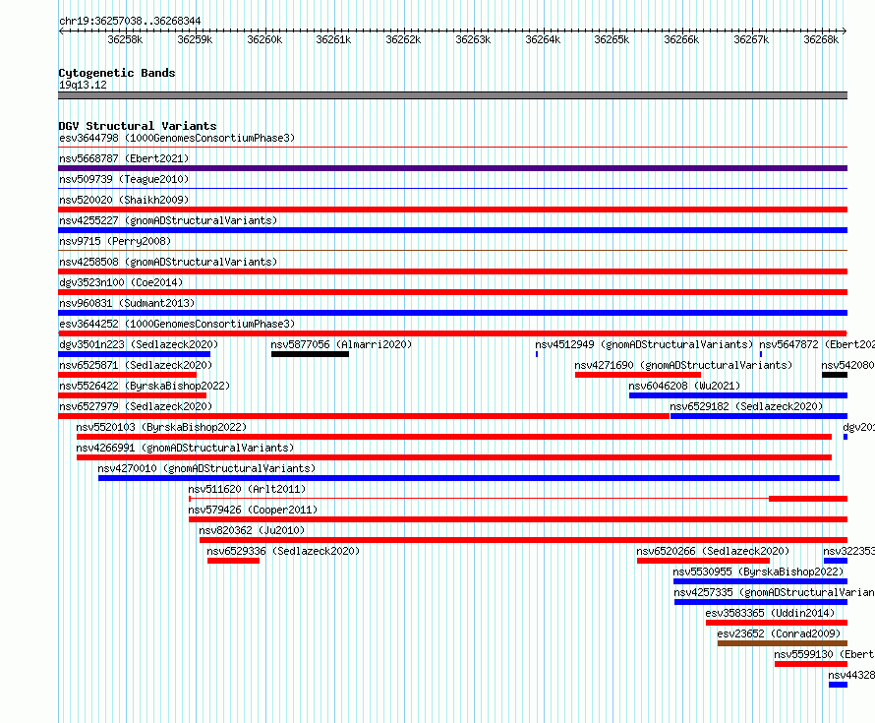Click the chr19:36257038..36268344 coordinate text
Image resolution: width=875 pixels, height=723 pixels.
pos(130,21)
